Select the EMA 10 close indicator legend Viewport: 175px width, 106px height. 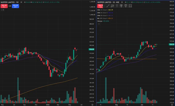click(105, 10)
